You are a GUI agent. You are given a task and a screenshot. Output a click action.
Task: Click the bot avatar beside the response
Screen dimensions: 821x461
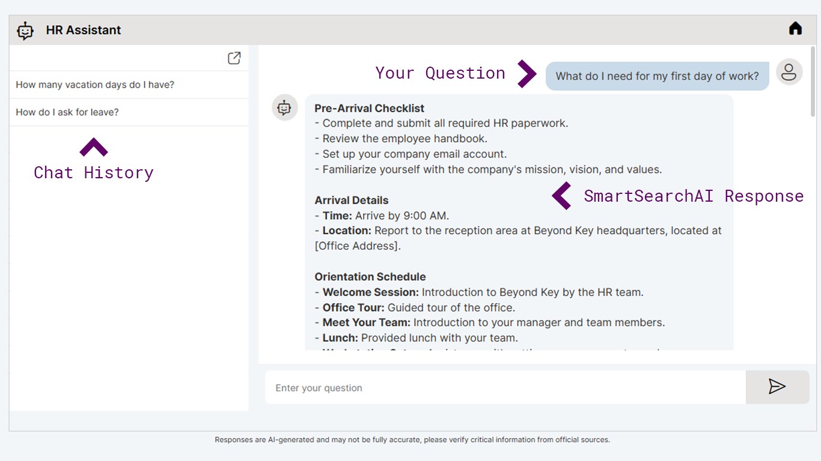[284, 107]
